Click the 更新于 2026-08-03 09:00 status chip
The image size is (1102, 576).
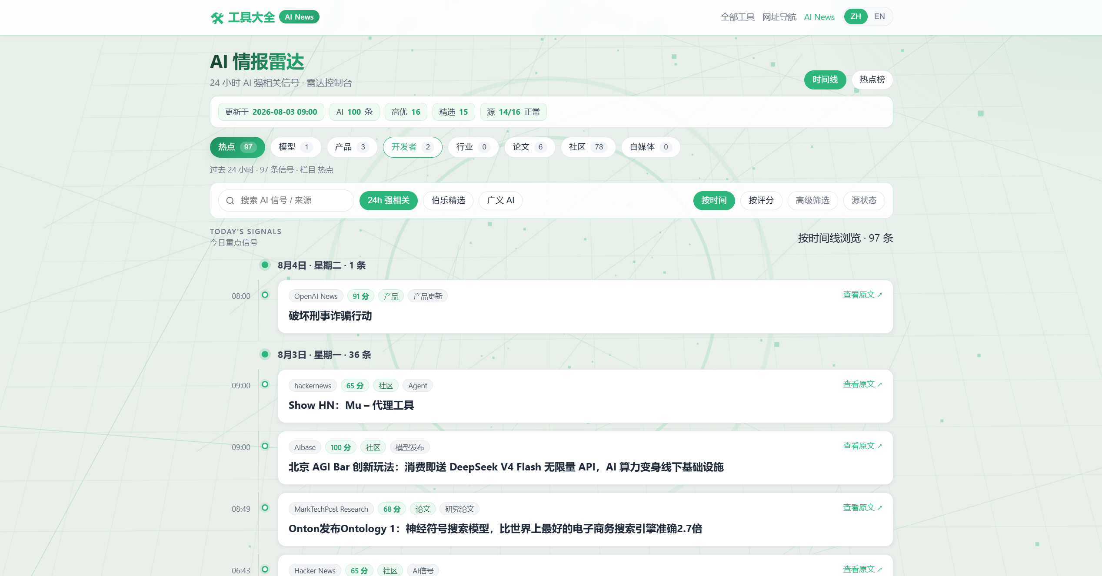pyautogui.click(x=271, y=112)
